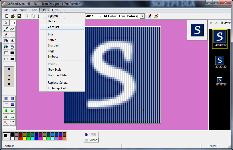Move image format up with up button
Screen dimensions: 233x150
coord(213,23)
